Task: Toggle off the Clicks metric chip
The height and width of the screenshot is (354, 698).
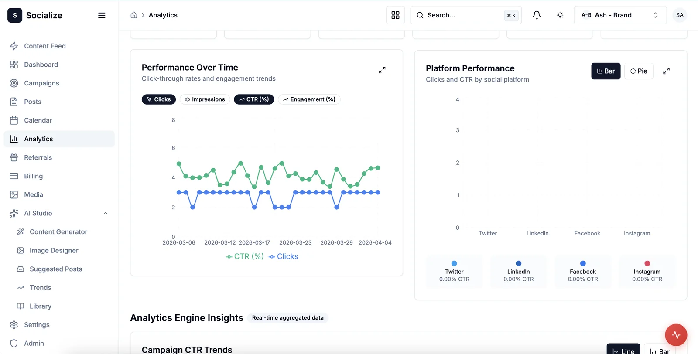Action: 159,99
